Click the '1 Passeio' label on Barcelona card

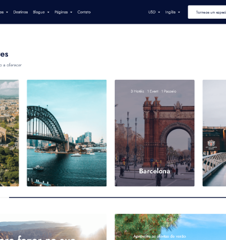(169, 91)
